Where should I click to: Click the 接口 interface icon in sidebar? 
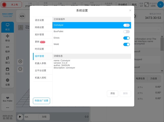point(7,60)
